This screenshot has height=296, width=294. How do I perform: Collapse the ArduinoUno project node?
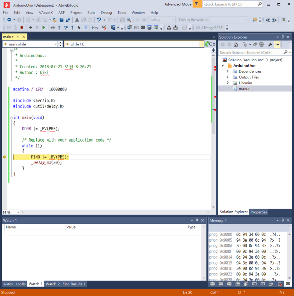point(223,66)
